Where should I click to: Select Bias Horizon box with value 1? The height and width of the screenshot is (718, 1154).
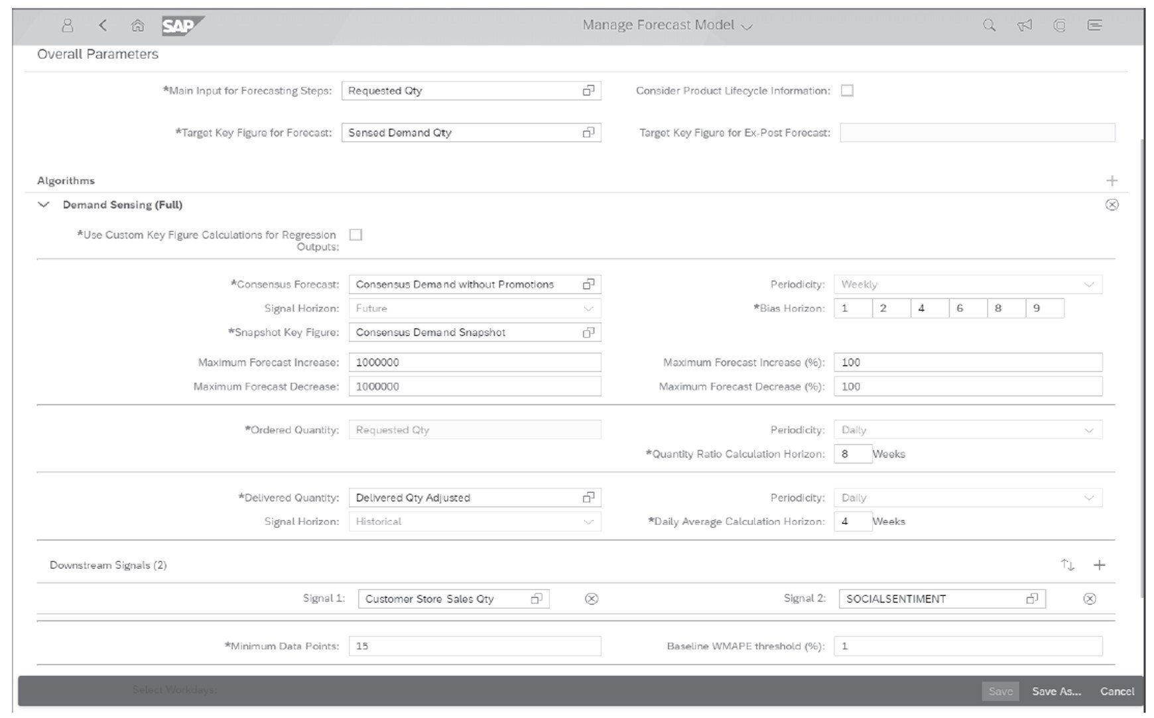pos(853,308)
